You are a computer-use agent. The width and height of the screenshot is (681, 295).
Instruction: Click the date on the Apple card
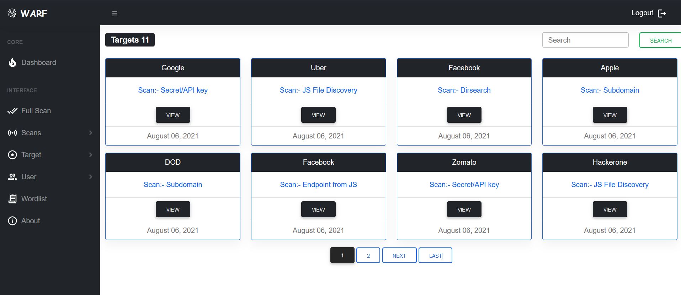click(610, 136)
